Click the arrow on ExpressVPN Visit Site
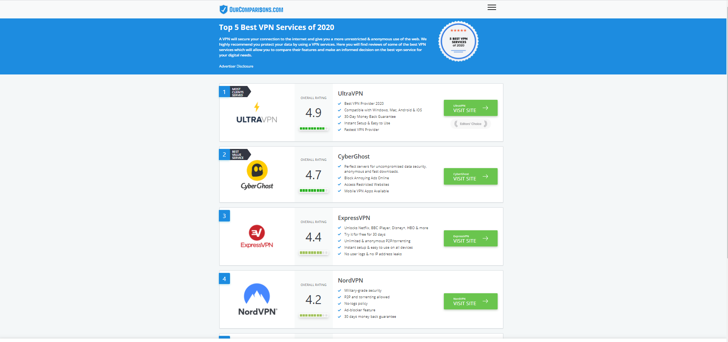728x342 pixels. pos(485,238)
